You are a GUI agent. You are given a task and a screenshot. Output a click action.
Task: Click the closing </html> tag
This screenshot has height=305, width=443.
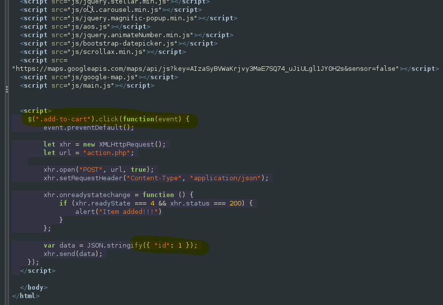(26, 296)
